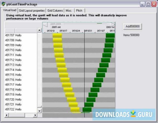Image resolution: width=158 pixels, height=123 pixels.
Task: Select row 491715 Hello
Action: 21,75
